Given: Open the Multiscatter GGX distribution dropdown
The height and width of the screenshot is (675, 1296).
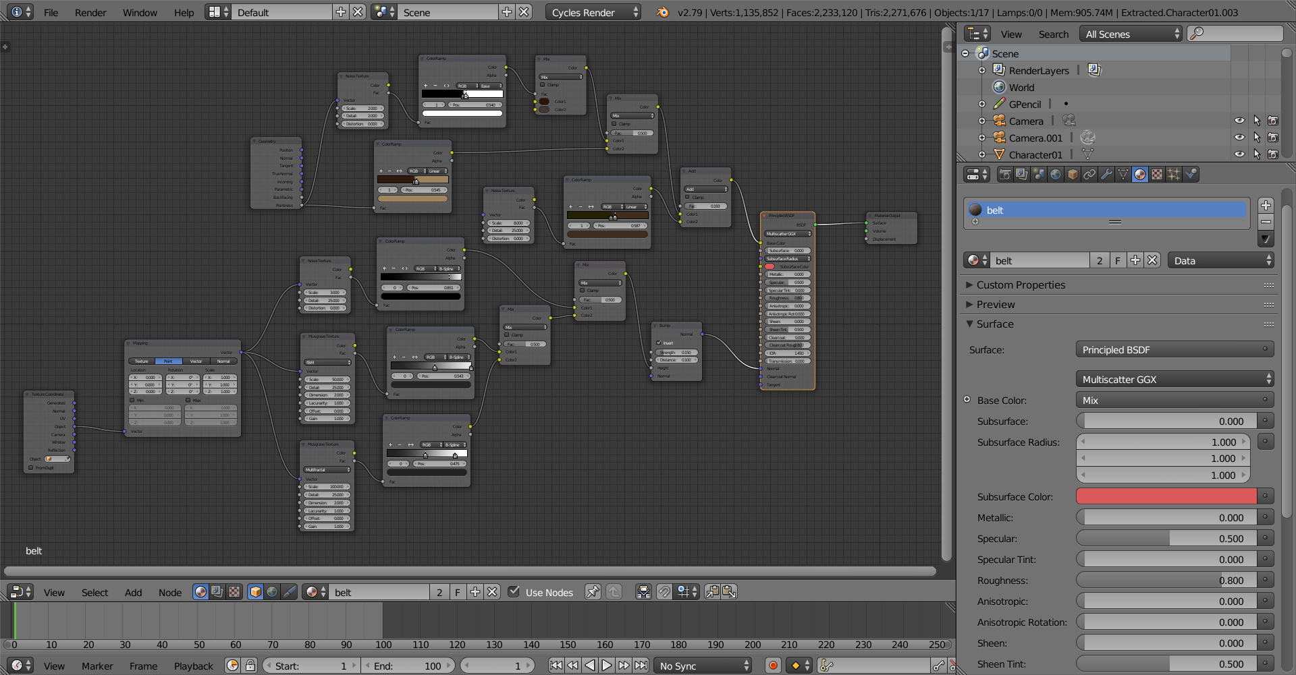Looking at the screenshot, I should [1174, 379].
